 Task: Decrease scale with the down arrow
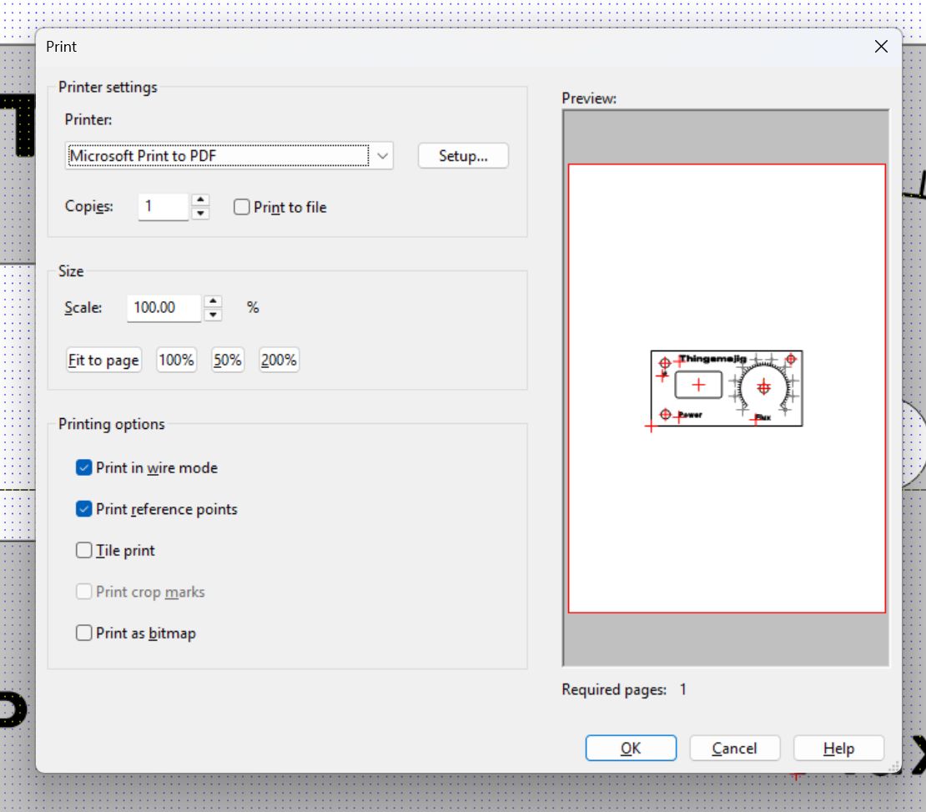tap(214, 315)
